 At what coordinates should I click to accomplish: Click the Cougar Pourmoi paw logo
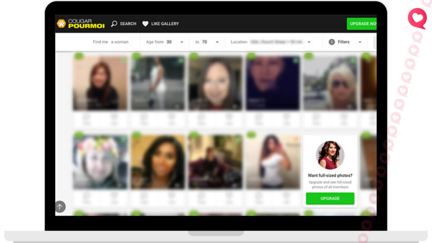[x=62, y=24]
